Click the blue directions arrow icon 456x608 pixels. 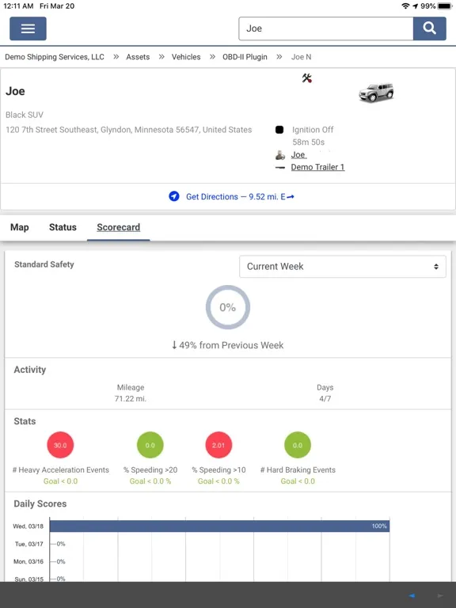point(174,196)
